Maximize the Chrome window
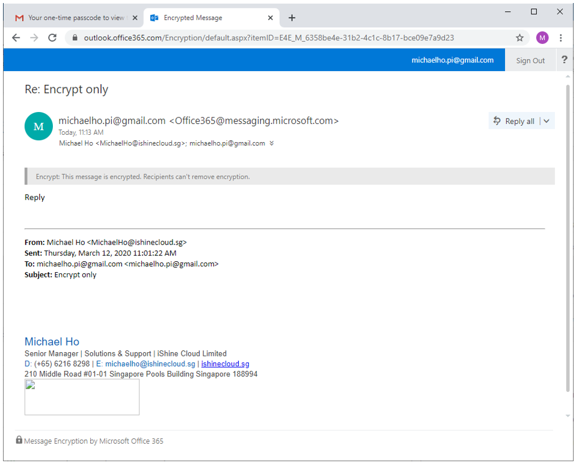 tap(534, 12)
